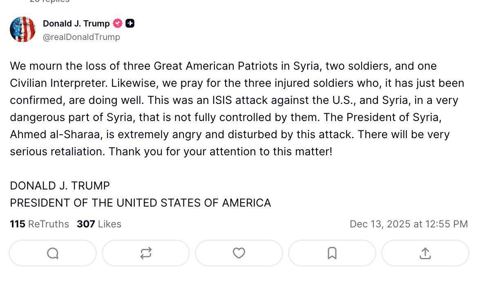Click the pink verified badge

click(x=118, y=24)
